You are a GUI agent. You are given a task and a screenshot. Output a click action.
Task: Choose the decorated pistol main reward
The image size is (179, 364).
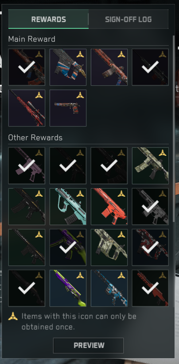tap(68, 108)
